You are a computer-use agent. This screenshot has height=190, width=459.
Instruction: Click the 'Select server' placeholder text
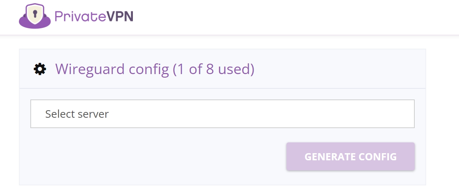(77, 114)
